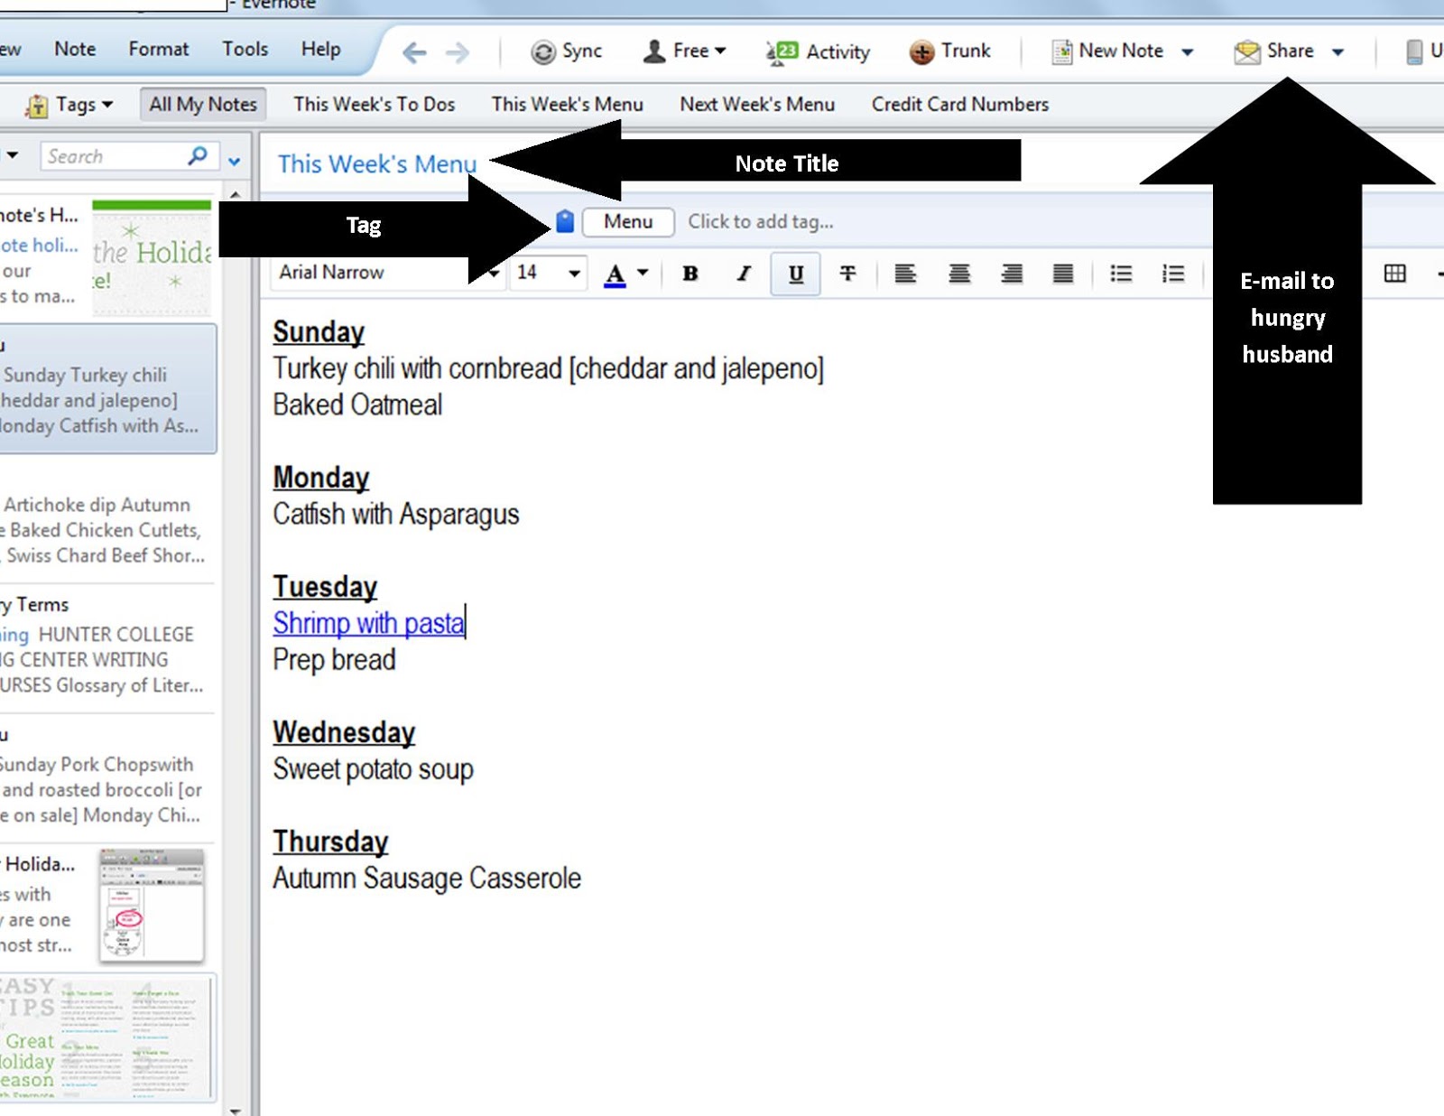Apply strikethrough formatting

847,274
